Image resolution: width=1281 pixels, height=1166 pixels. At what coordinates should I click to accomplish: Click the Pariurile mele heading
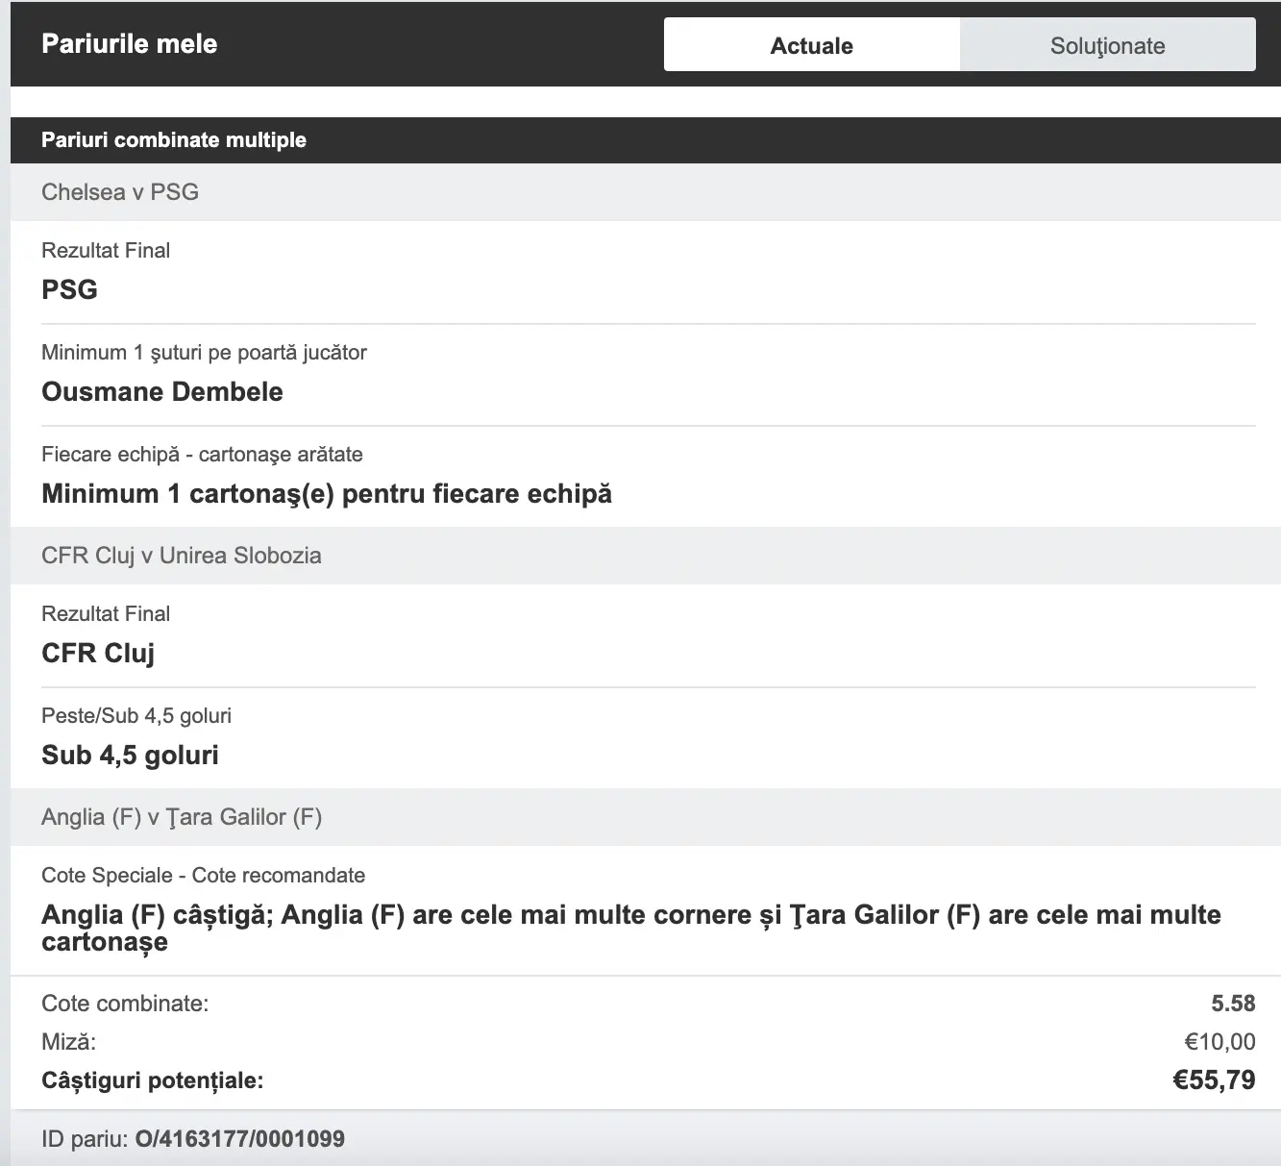click(x=130, y=44)
